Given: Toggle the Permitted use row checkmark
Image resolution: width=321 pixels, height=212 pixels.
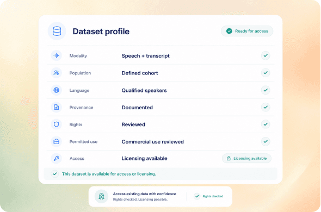Looking at the screenshot, I should point(266,141).
